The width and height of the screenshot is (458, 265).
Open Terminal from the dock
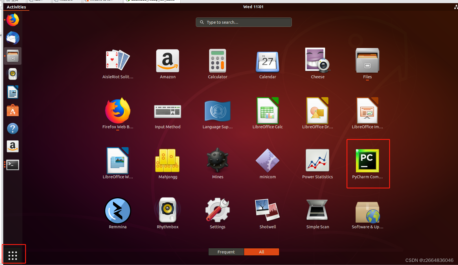(13, 165)
